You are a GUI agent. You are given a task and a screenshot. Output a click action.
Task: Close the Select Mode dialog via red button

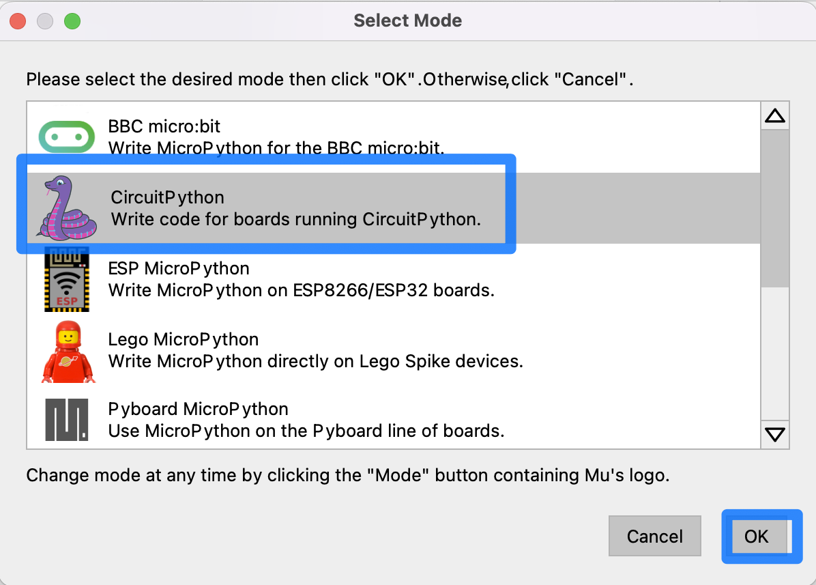pyautogui.click(x=18, y=20)
